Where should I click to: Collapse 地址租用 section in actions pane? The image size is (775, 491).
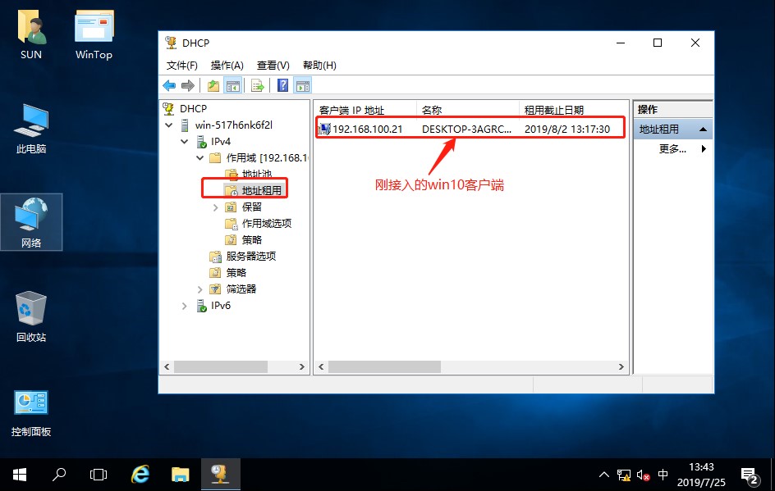[x=703, y=130]
